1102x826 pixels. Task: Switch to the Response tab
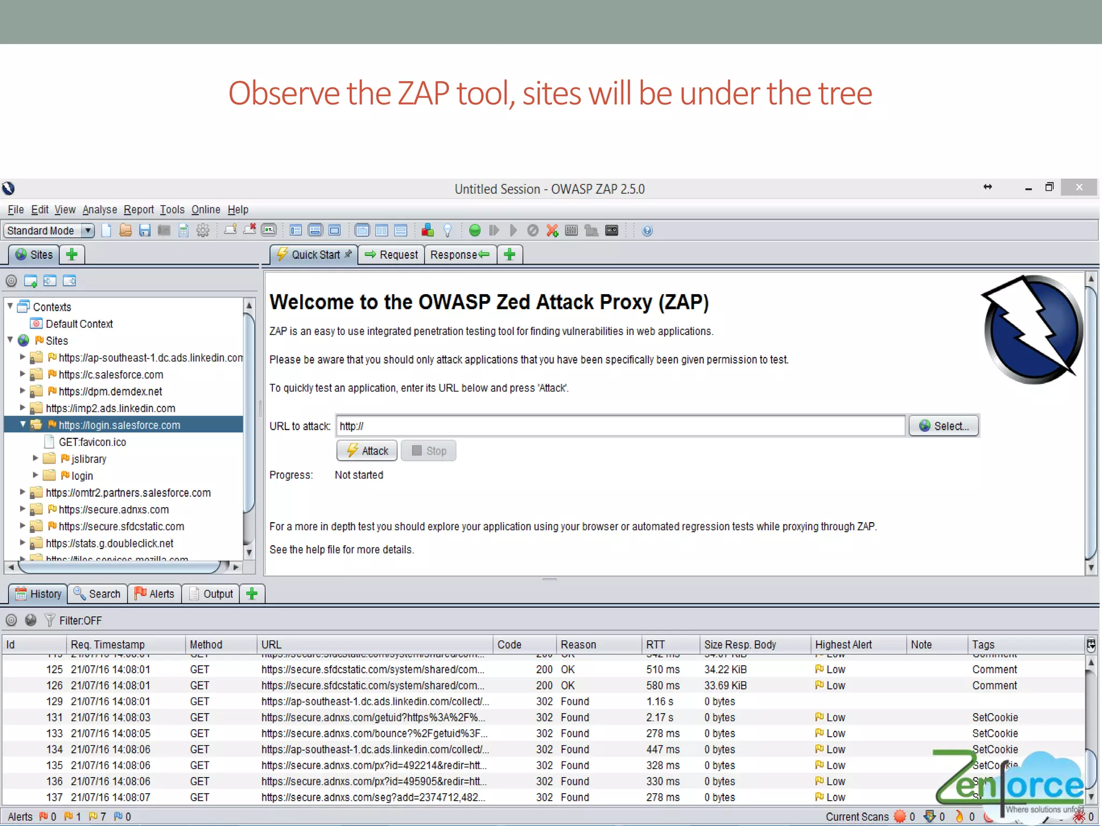point(460,254)
